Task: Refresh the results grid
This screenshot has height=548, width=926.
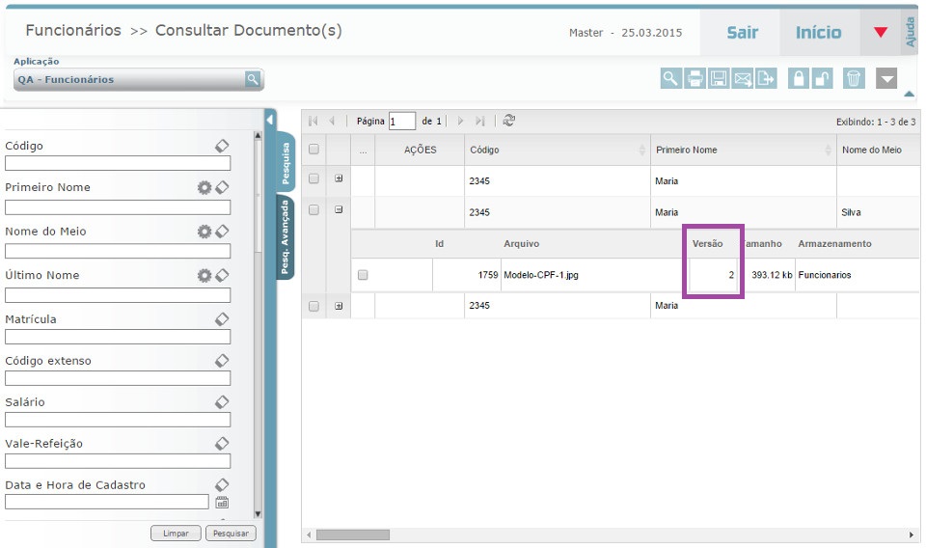Action: tap(509, 121)
